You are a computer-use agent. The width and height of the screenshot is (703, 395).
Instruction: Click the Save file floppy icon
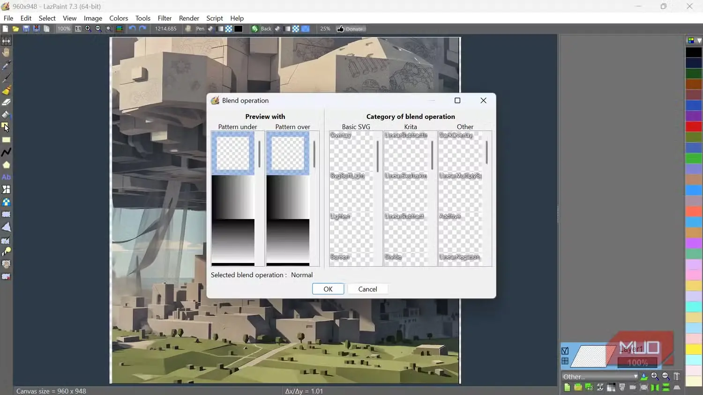tap(26, 29)
